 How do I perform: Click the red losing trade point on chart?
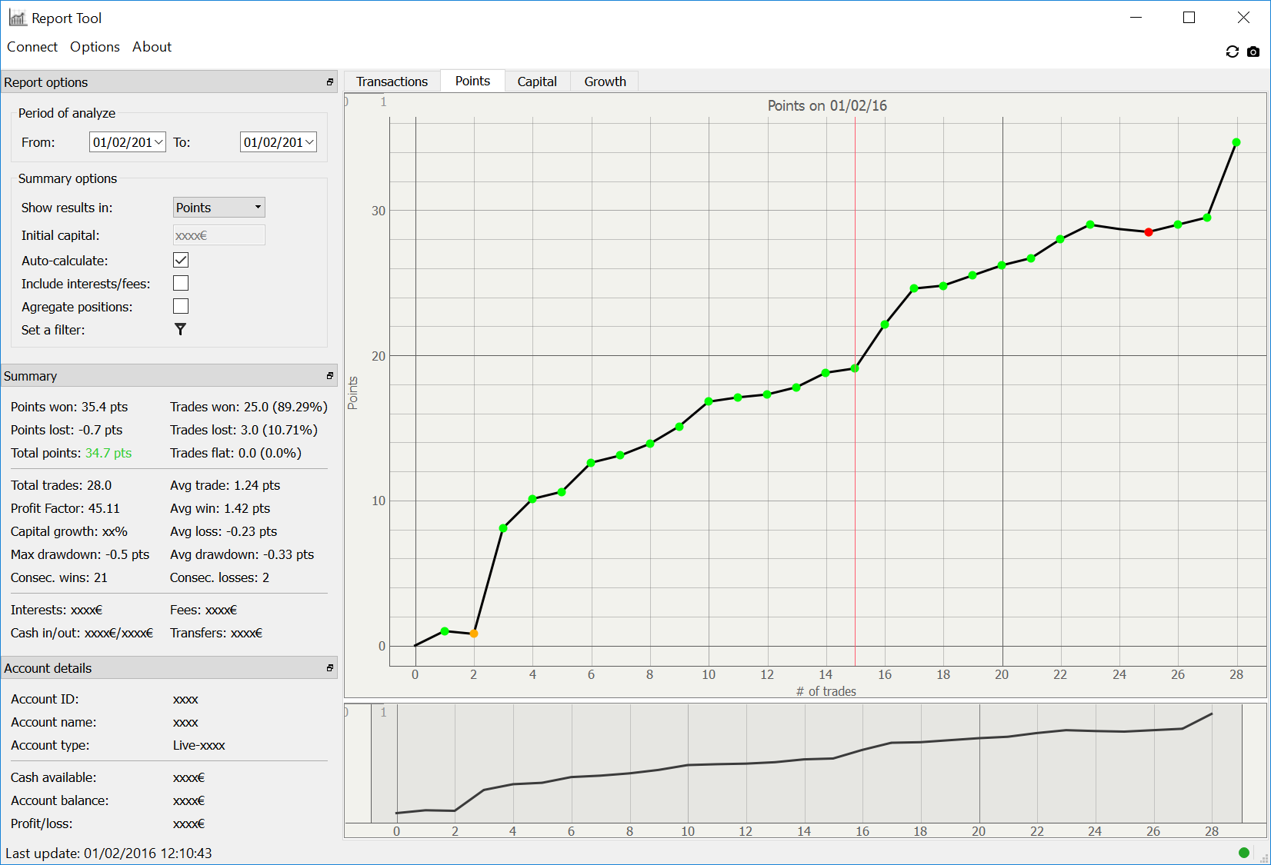click(x=1148, y=232)
